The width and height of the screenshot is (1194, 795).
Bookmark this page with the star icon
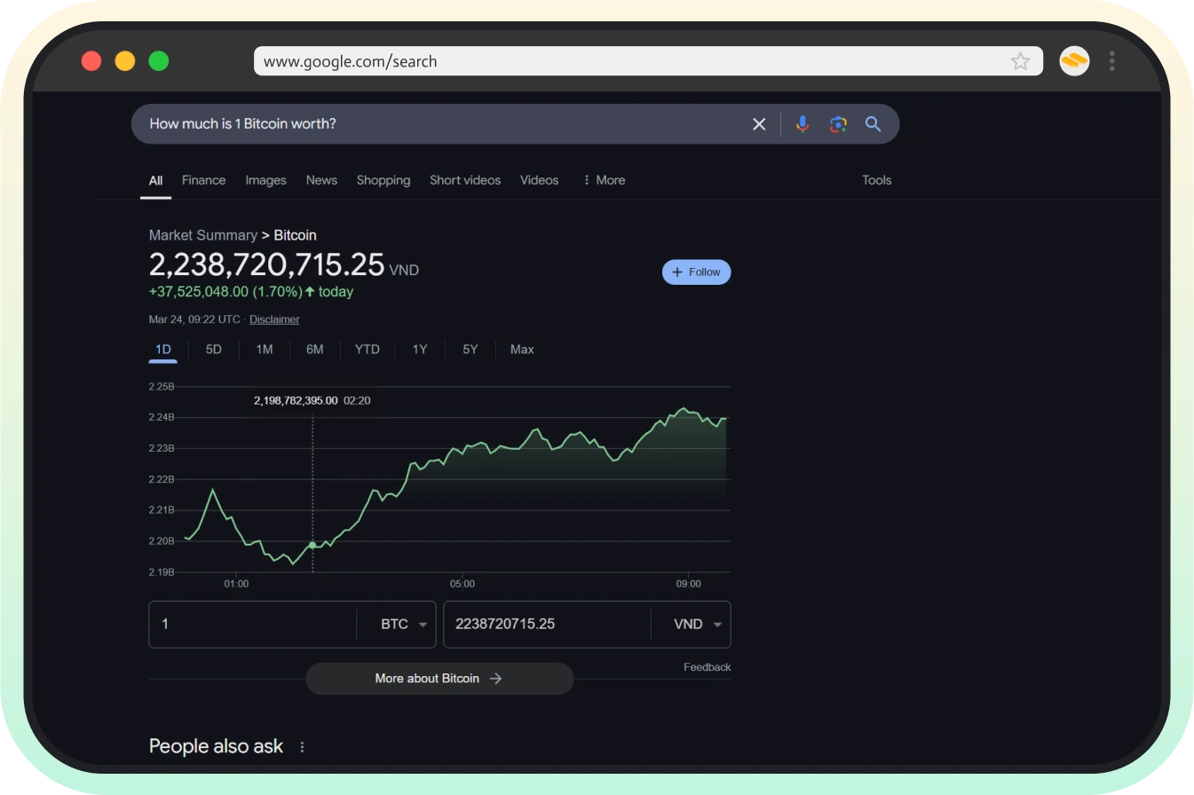[1020, 60]
